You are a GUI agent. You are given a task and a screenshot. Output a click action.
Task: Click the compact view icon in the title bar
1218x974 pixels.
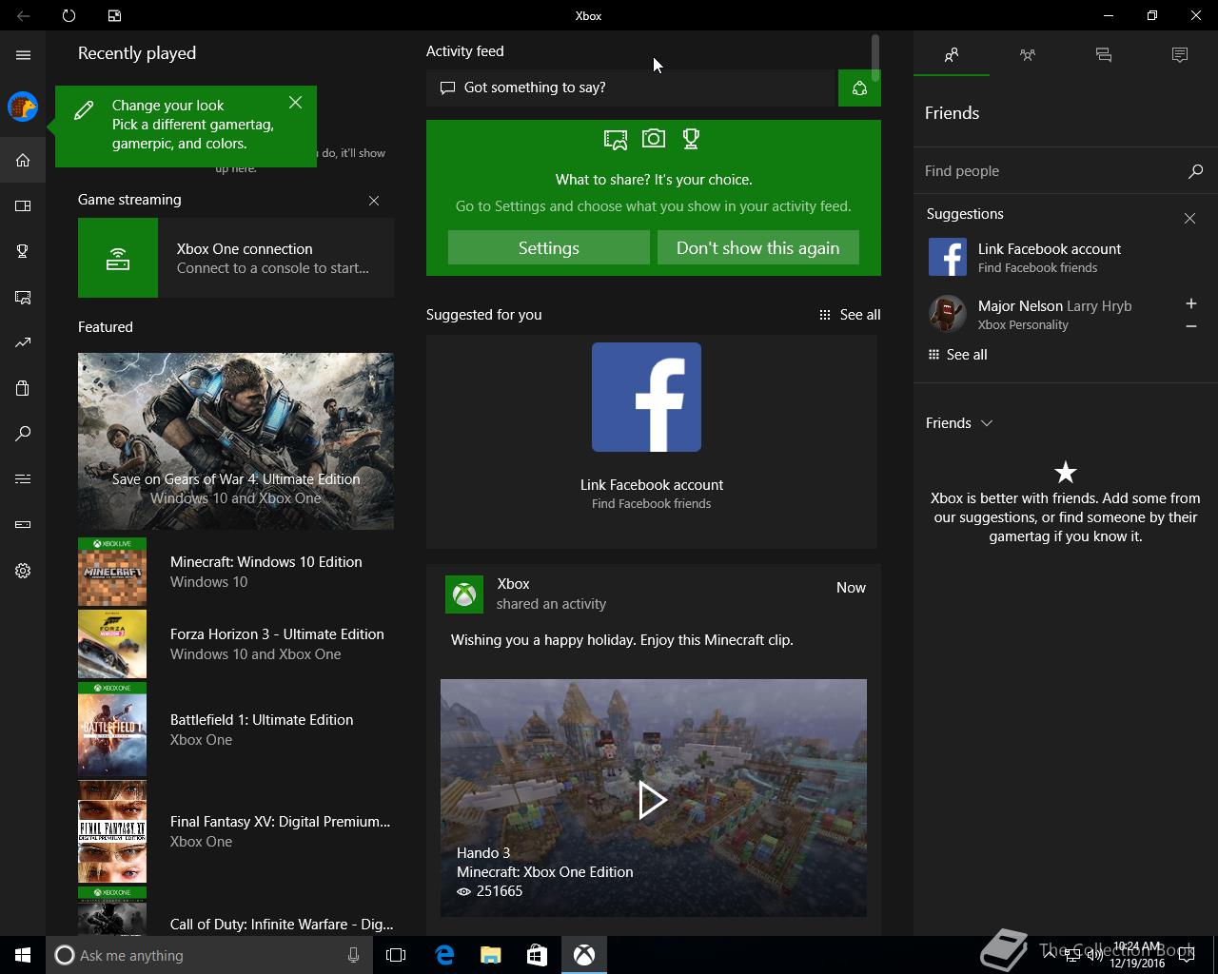pos(114,15)
